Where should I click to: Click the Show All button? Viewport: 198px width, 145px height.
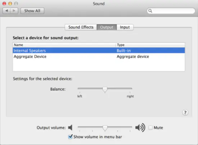(32, 11)
